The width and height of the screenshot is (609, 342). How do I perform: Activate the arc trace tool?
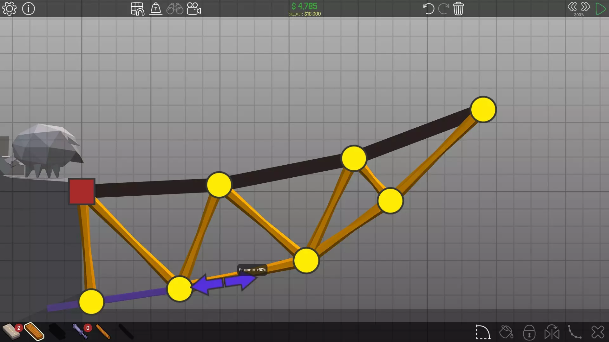tap(483, 332)
